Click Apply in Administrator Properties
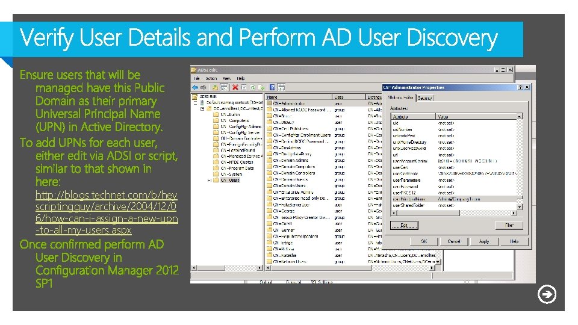This screenshot has width=578, height=325. point(484,242)
